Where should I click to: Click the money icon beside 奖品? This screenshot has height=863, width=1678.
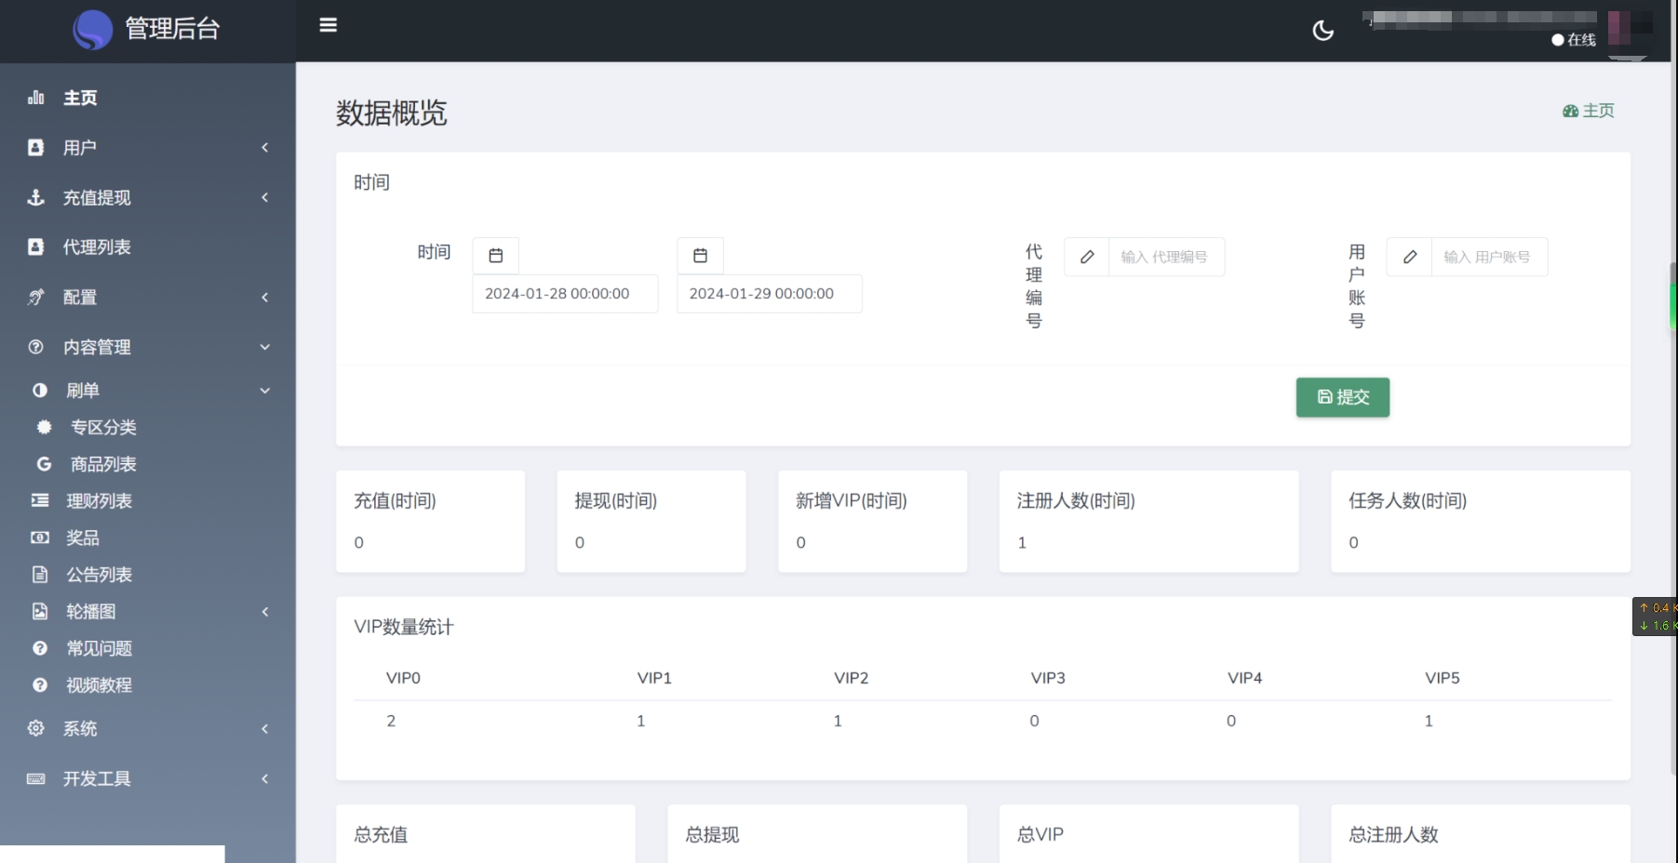(x=39, y=538)
